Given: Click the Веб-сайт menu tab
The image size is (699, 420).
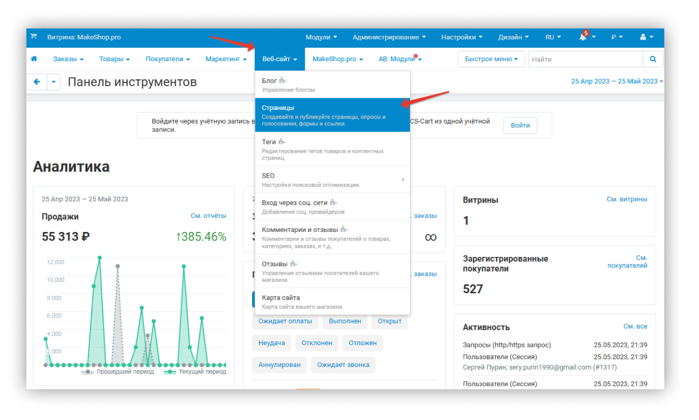Looking at the screenshot, I should (x=279, y=59).
